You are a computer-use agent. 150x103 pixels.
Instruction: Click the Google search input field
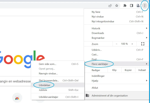[15, 81]
